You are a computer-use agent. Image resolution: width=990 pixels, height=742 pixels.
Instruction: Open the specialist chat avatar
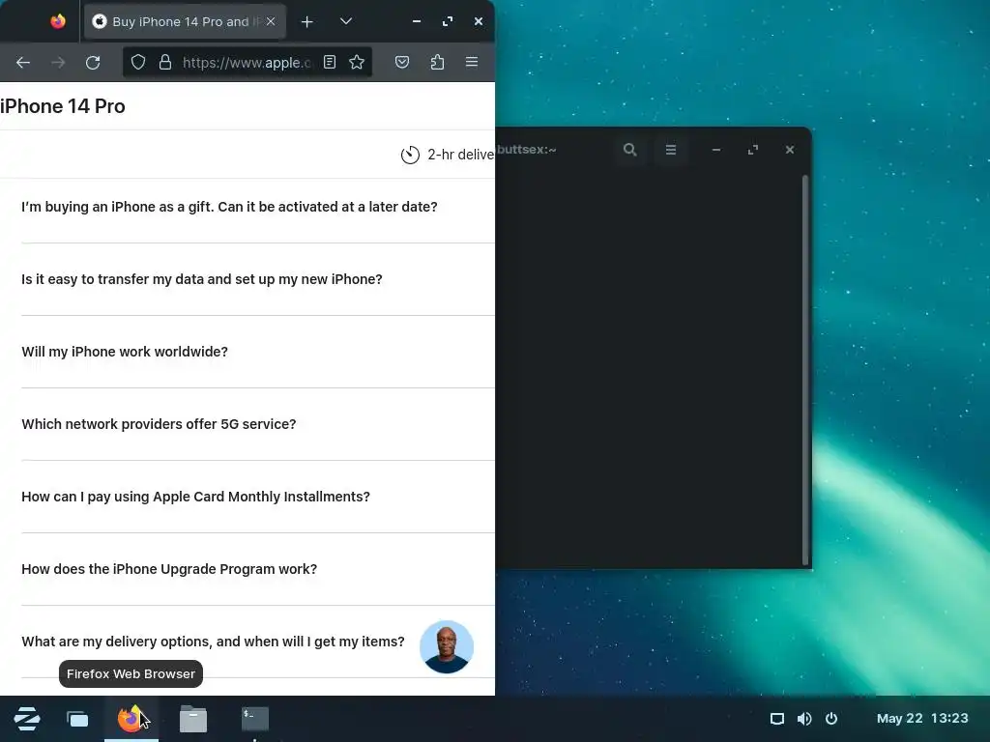[x=447, y=646]
